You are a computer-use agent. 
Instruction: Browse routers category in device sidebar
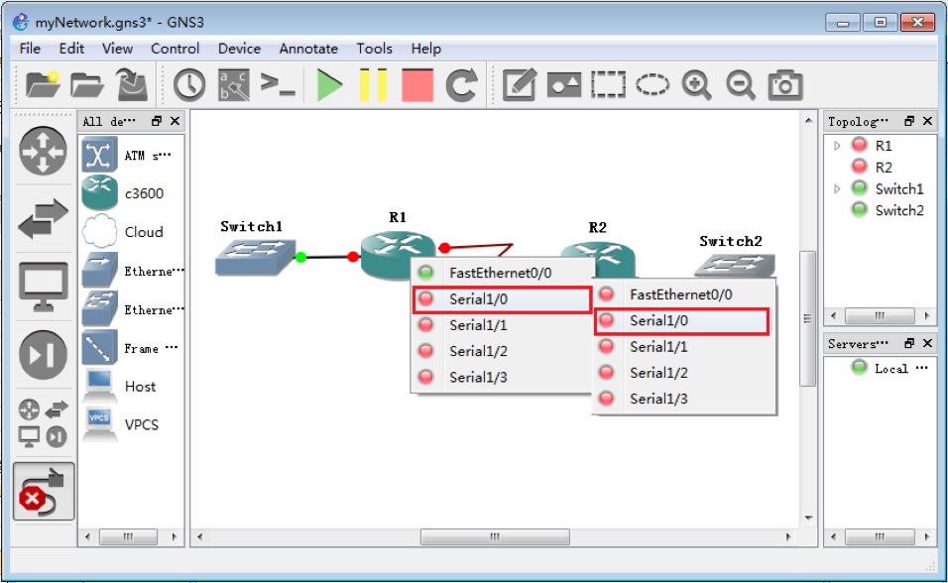pyautogui.click(x=43, y=151)
